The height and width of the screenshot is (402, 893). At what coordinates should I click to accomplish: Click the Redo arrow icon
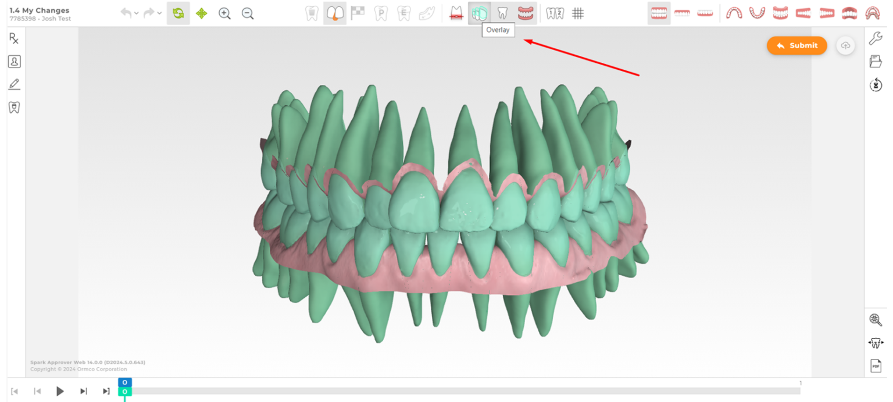click(149, 13)
